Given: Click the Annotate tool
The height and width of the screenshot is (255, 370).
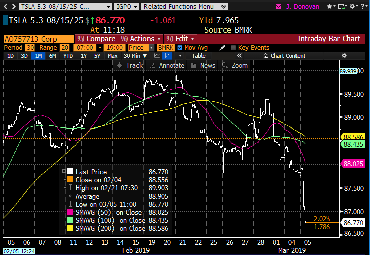Looking at the screenshot, I should point(167,65).
